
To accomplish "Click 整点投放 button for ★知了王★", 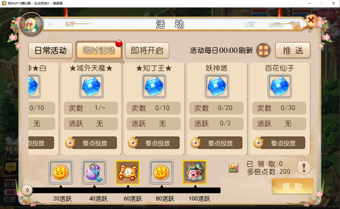I will (x=157, y=143).
